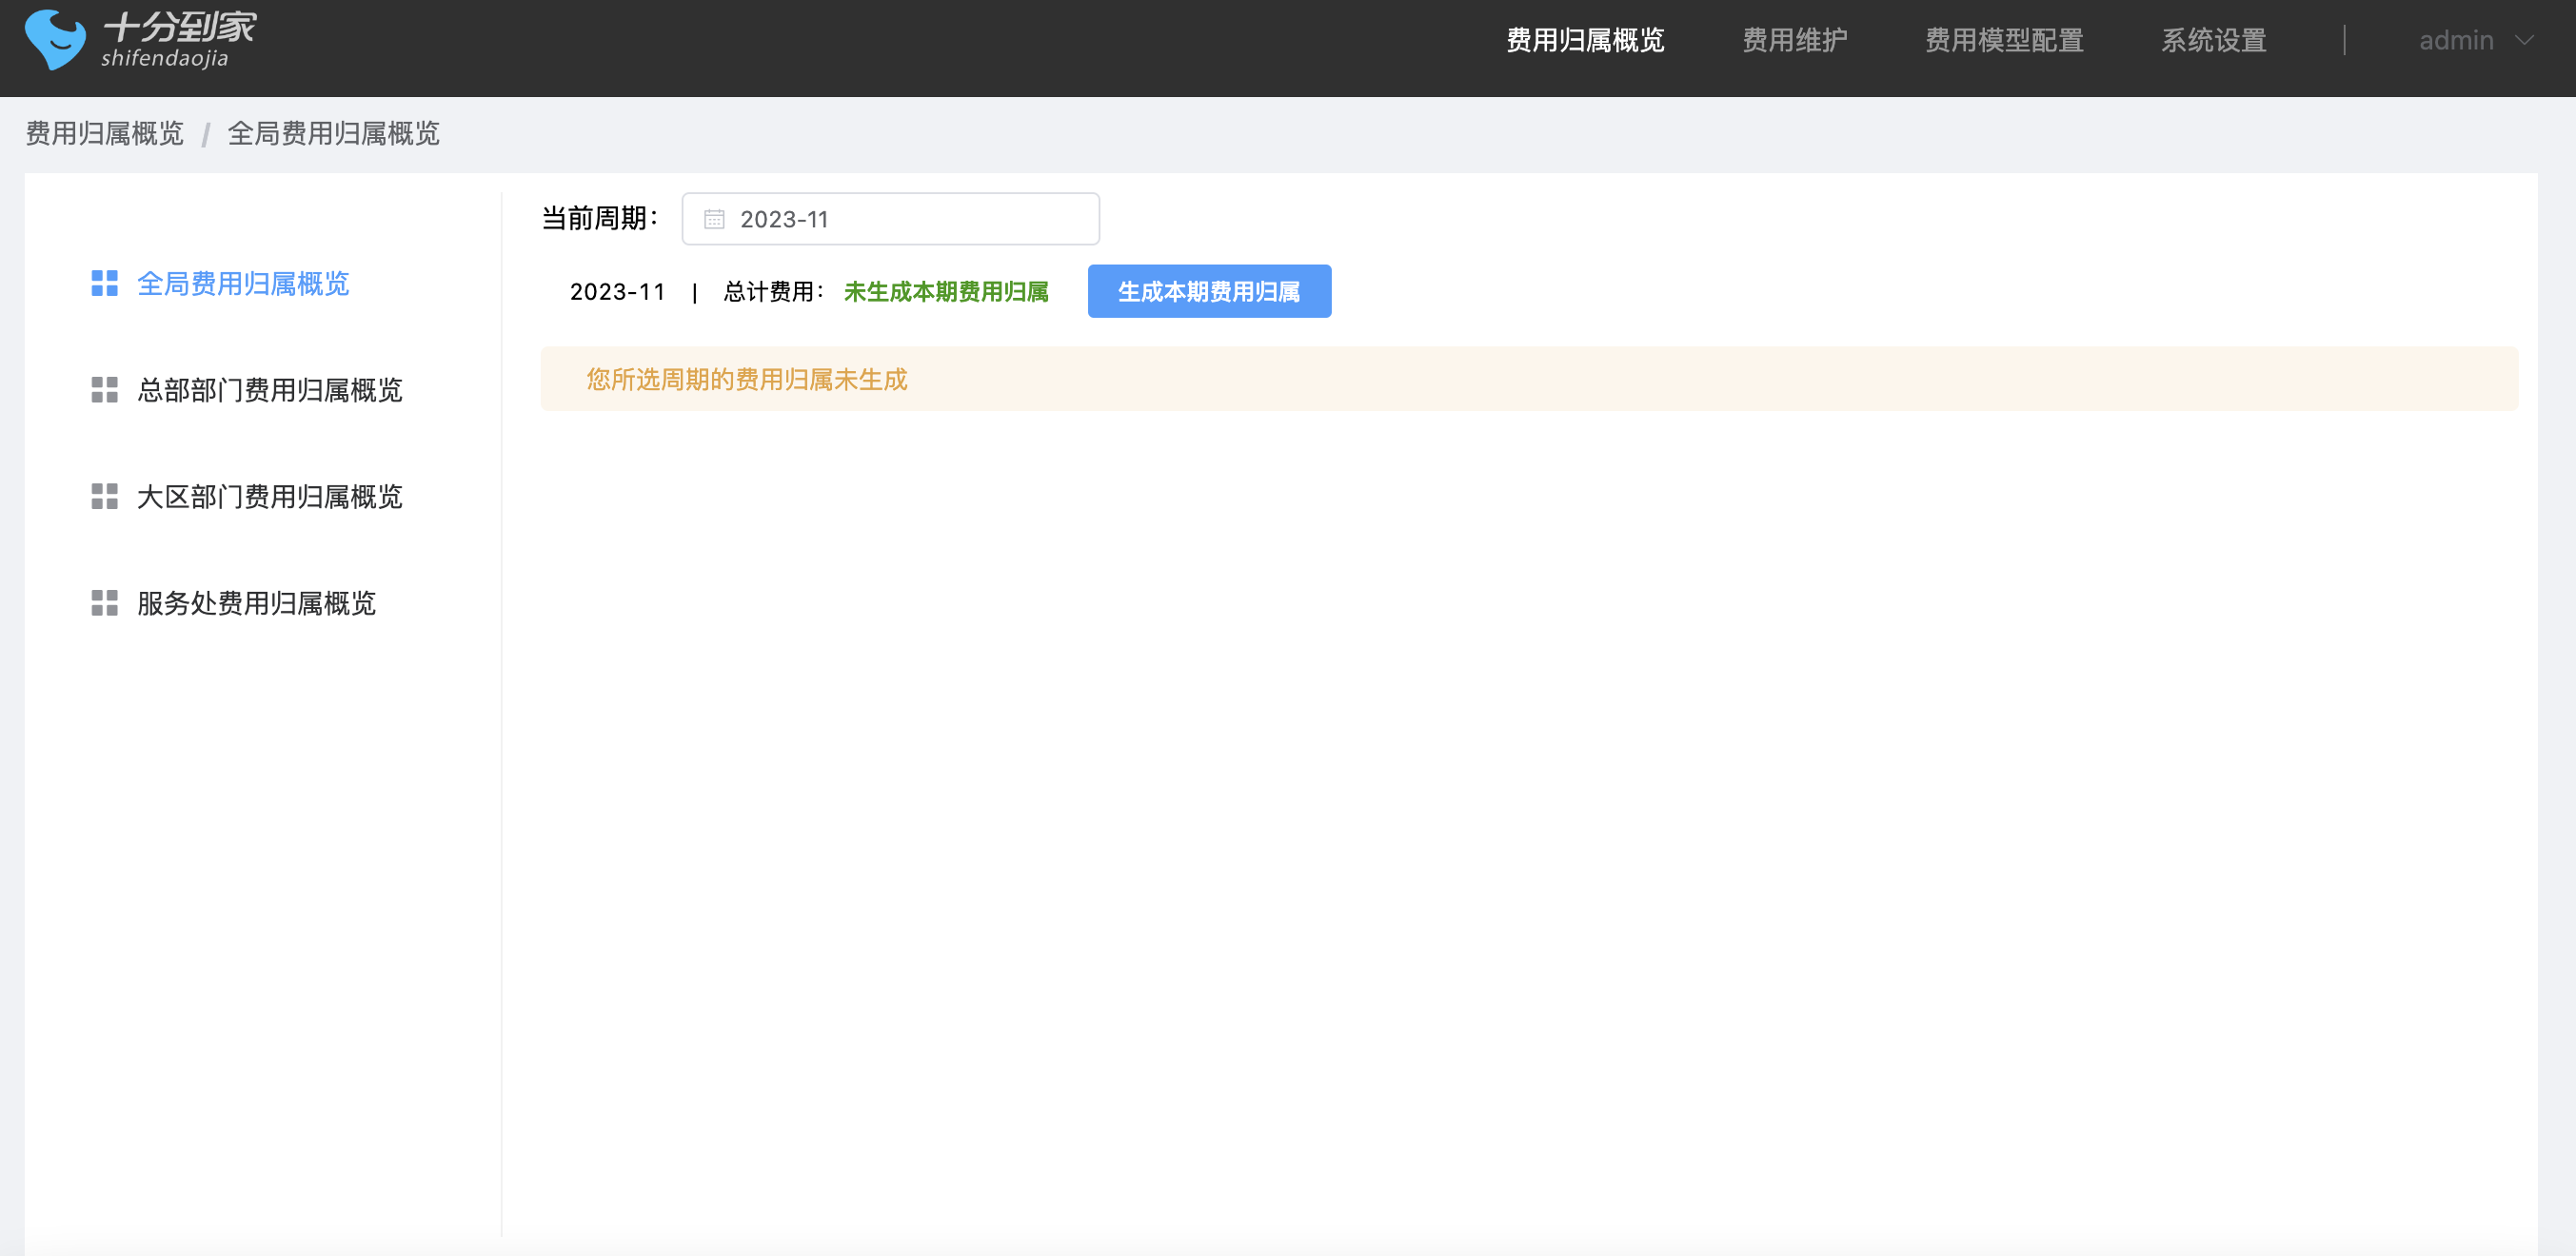The width and height of the screenshot is (2576, 1256).
Task: Click breadcrumb link 费用归属概览
Action: (105, 133)
